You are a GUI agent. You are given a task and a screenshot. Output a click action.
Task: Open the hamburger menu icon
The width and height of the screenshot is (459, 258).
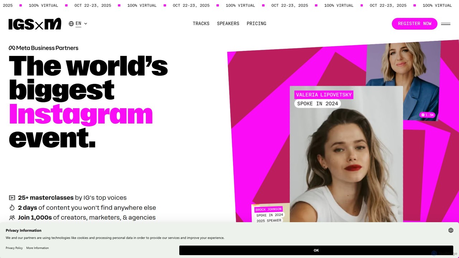pos(446,24)
